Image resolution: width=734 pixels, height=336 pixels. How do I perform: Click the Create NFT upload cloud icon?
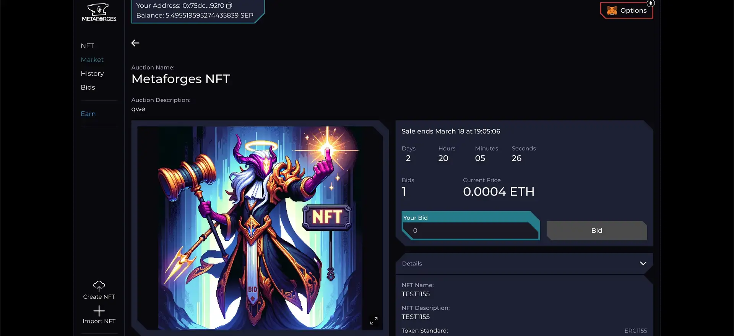click(99, 286)
